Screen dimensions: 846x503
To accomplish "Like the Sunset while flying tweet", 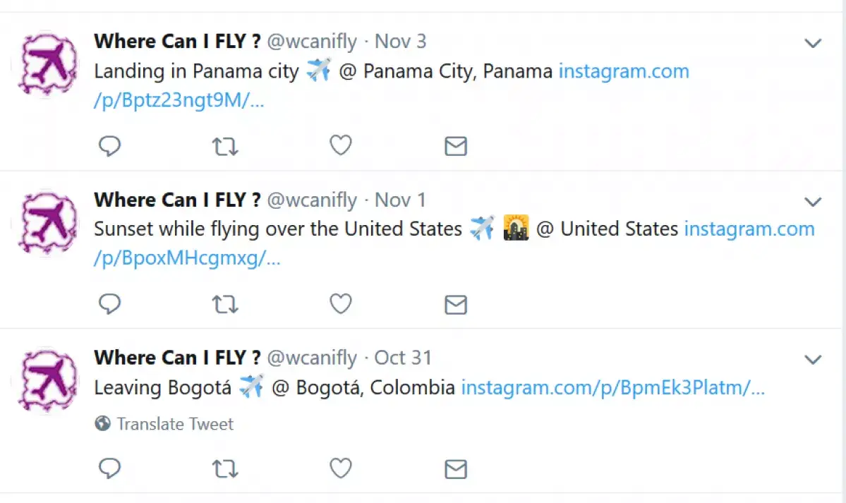I will 341,303.
